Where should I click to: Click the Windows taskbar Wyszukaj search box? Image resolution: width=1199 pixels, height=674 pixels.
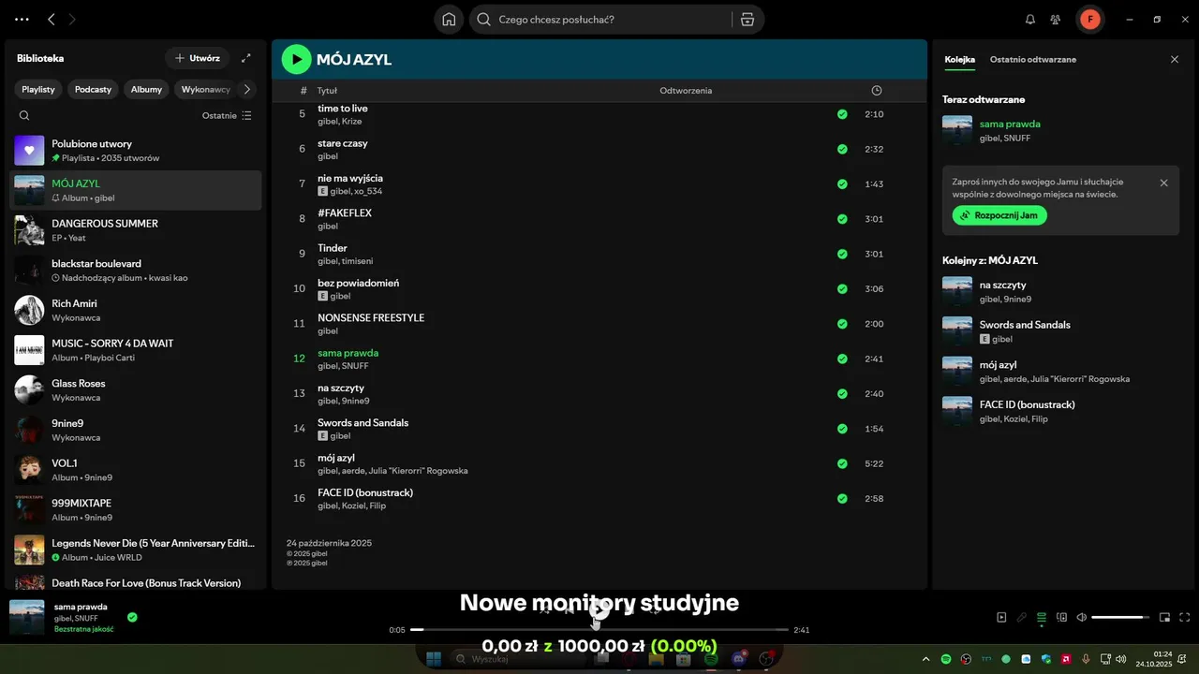pos(520,659)
